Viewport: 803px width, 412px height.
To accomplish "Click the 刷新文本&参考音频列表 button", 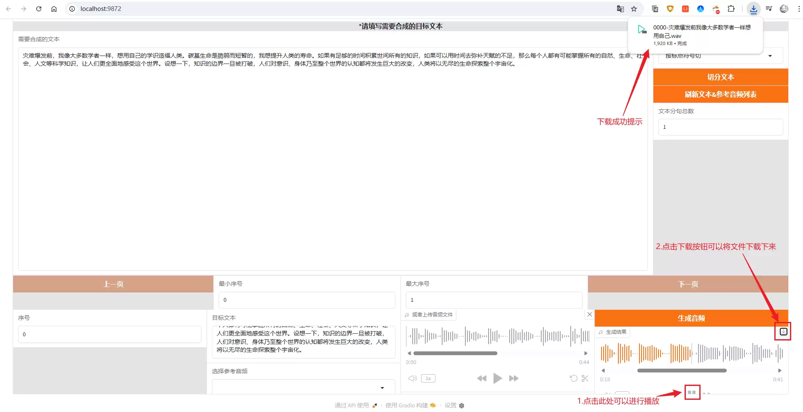I will point(720,94).
